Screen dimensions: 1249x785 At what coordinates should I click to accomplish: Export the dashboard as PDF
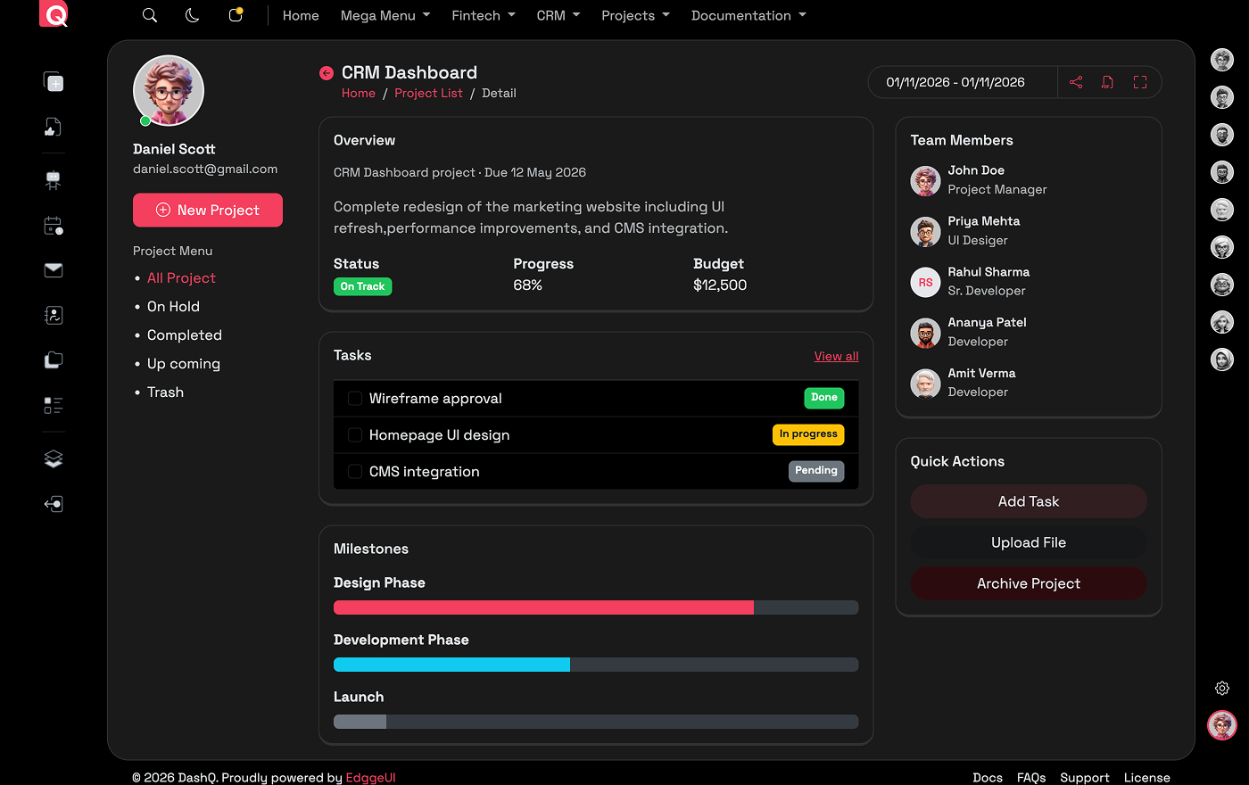click(1107, 81)
